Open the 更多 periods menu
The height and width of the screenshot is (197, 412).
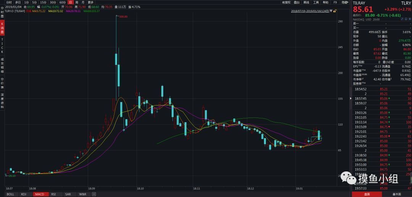[x=90, y=2]
